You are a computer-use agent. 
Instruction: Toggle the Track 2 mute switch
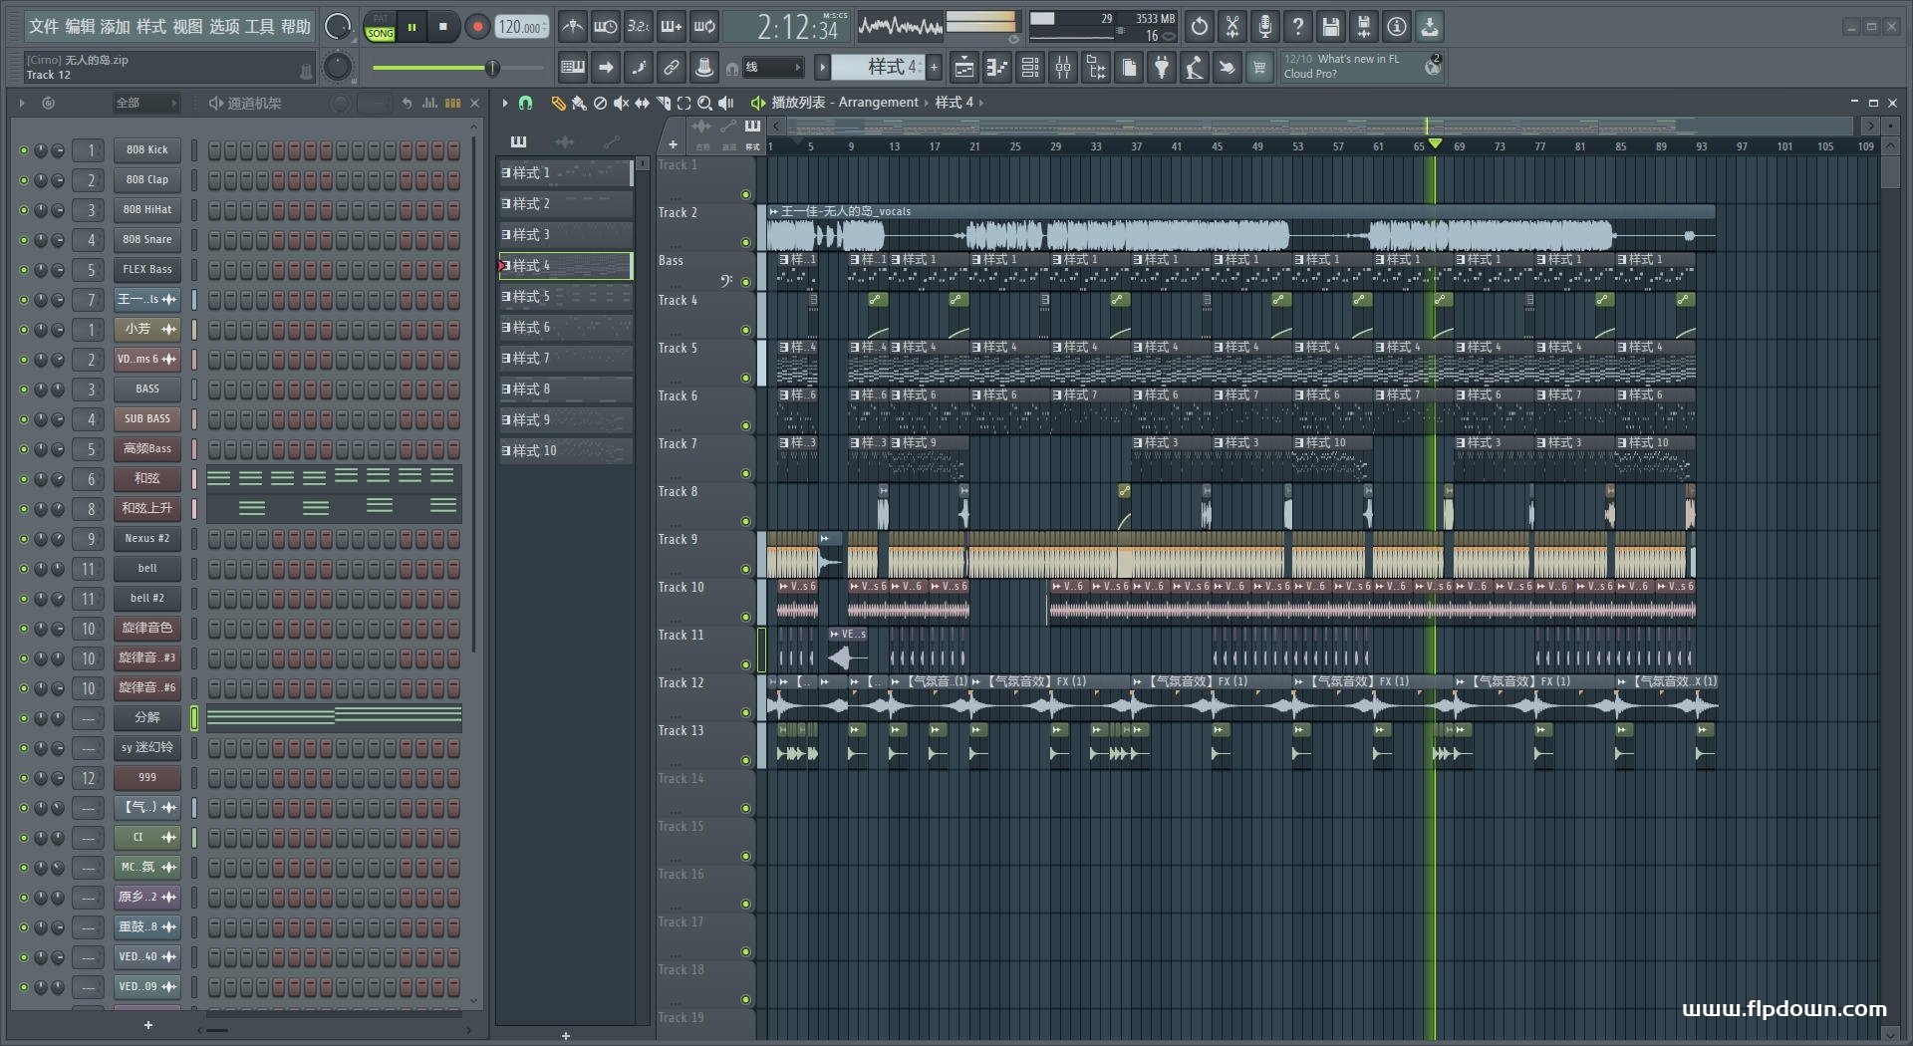coord(745,242)
